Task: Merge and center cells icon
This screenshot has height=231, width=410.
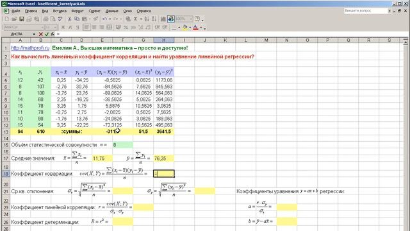Action: click(110, 27)
